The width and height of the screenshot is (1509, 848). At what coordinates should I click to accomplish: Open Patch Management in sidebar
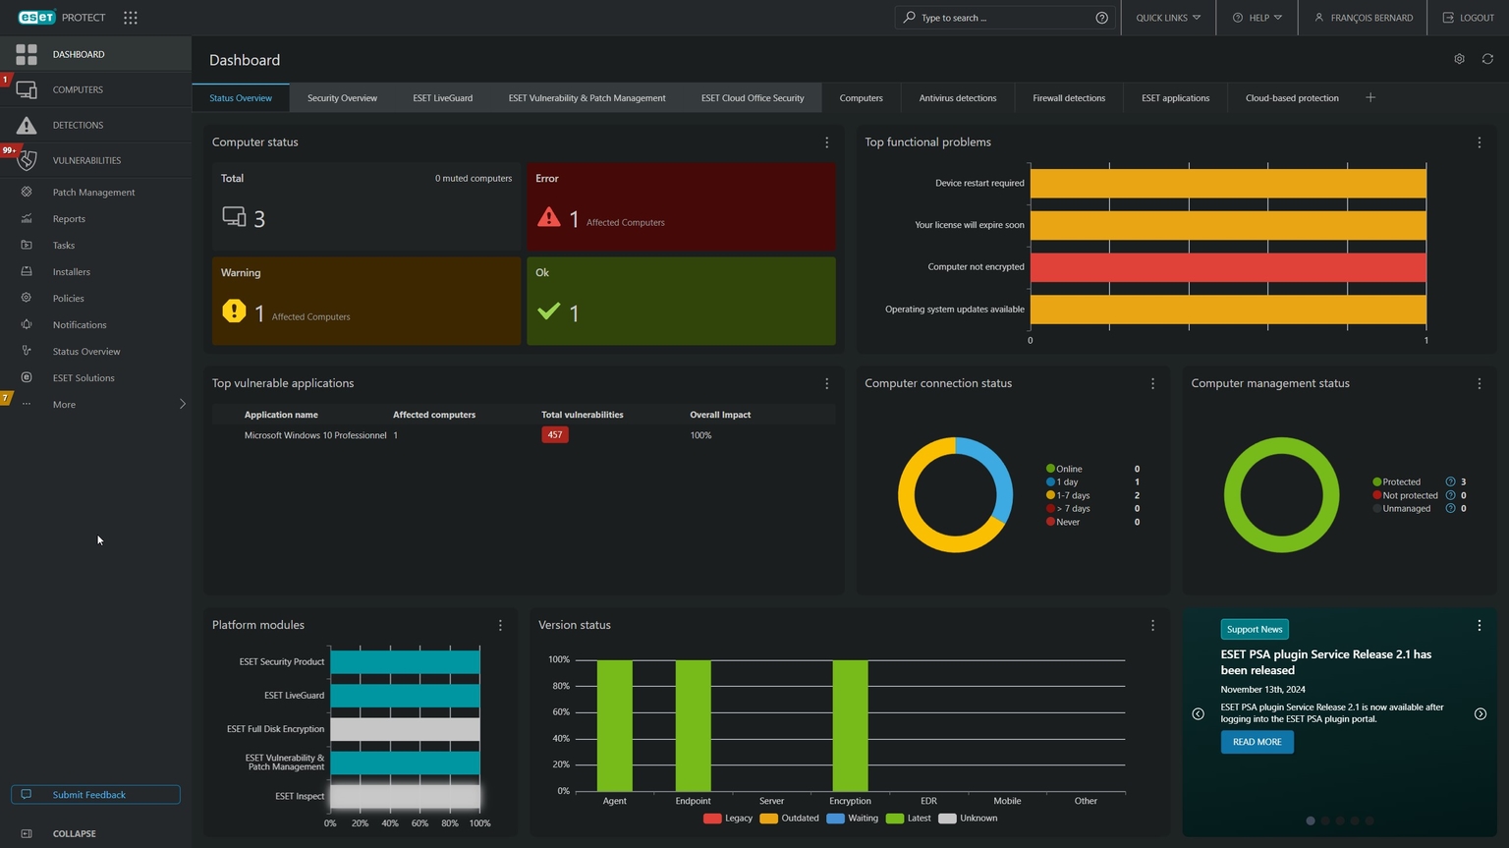point(94,193)
